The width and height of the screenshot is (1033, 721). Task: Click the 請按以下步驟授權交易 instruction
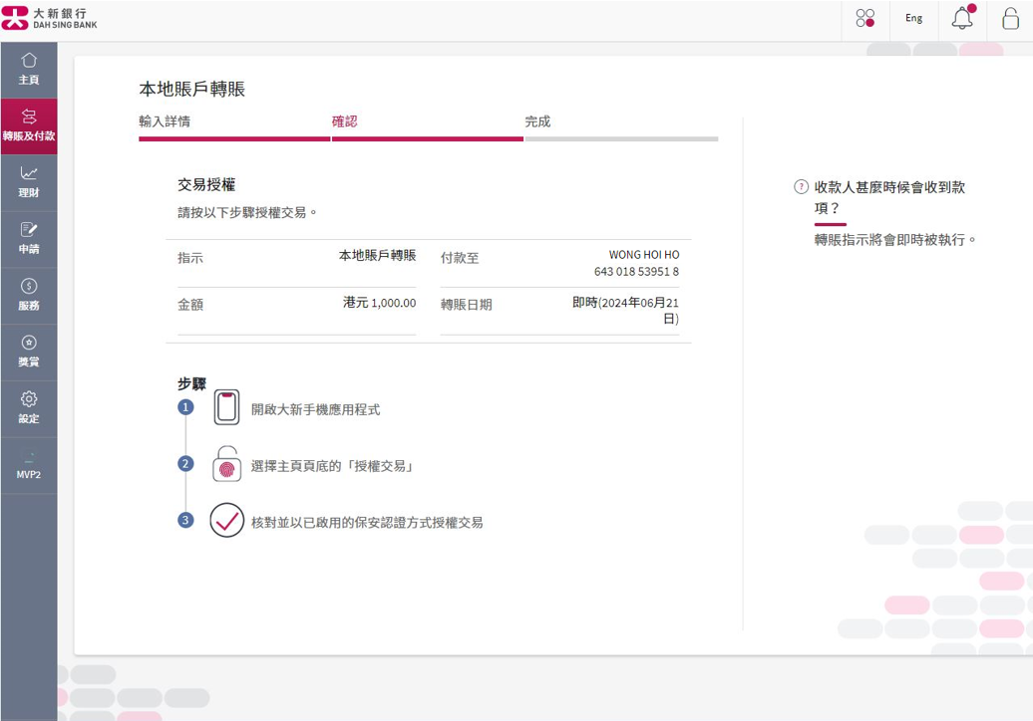[x=247, y=212]
